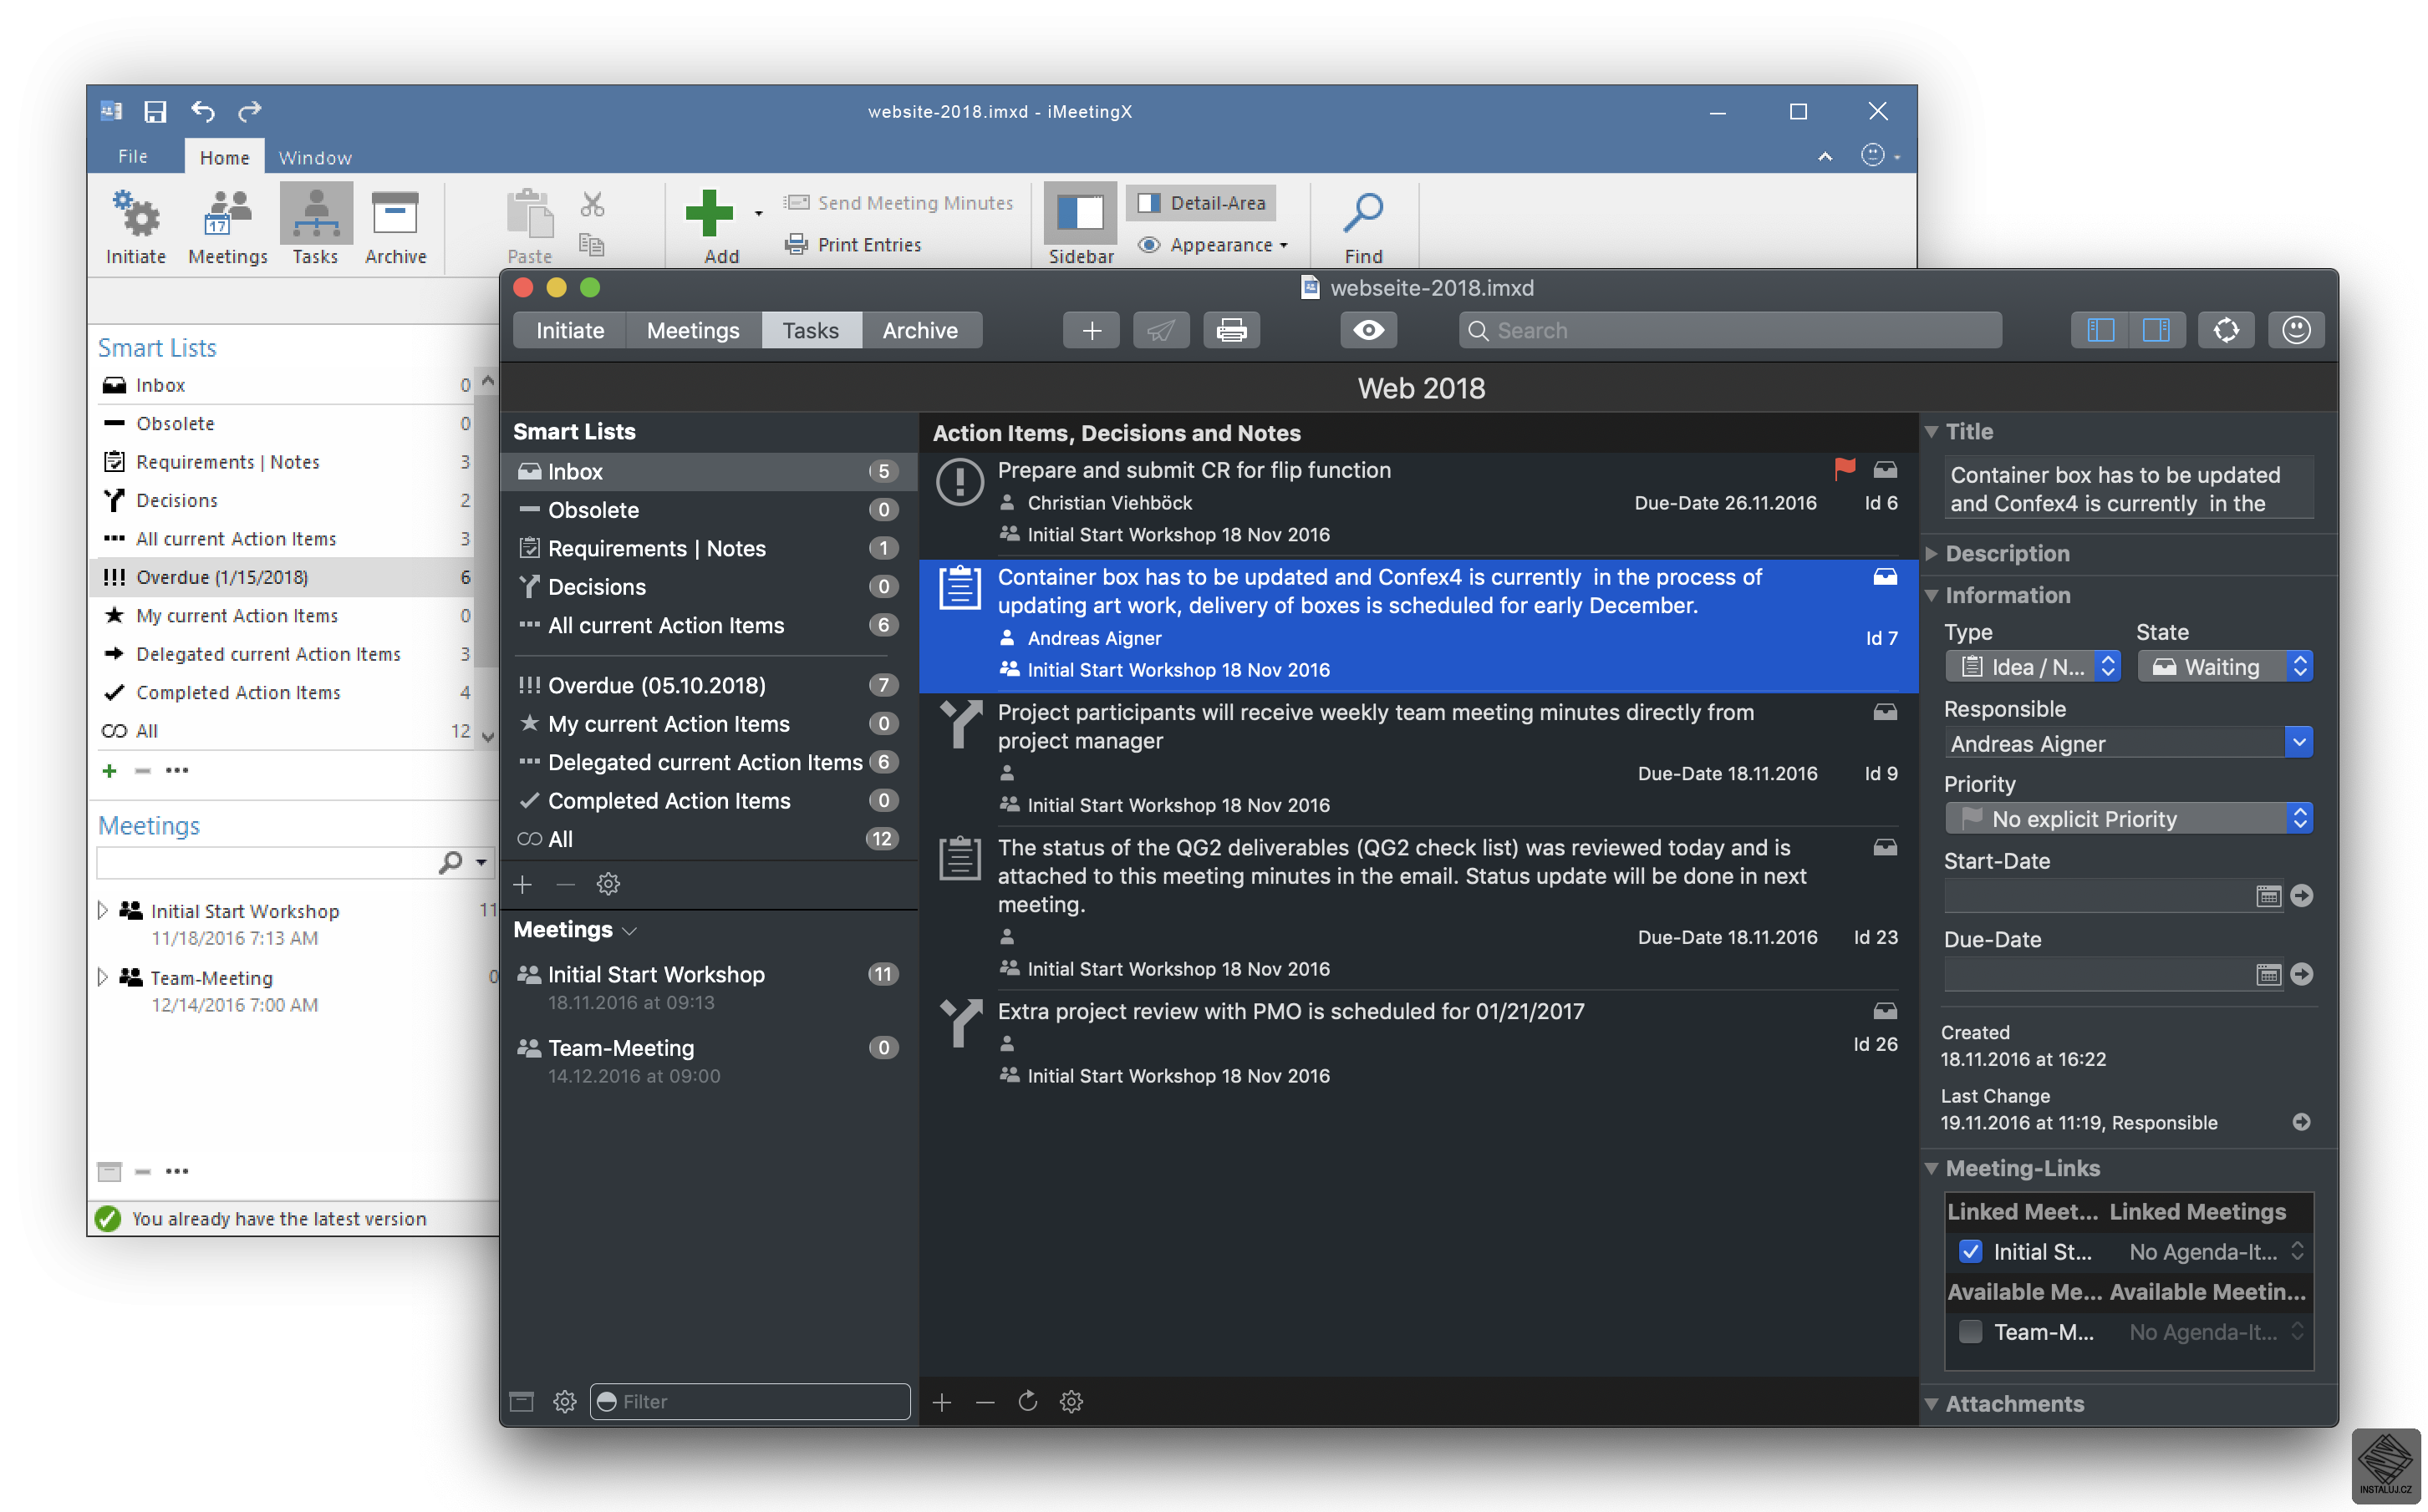Open the Appearance dropdown in Windows ribbon
The width and height of the screenshot is (2428, 1512).
[x=1214, y=244]
